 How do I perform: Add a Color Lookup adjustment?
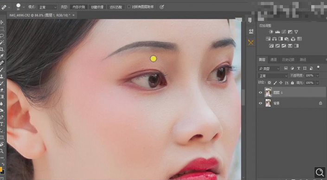[299, 39]
